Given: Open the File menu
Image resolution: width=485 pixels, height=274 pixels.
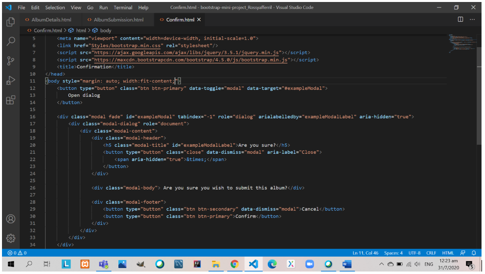Looking at the screenshot, I should tap(21, 7).
